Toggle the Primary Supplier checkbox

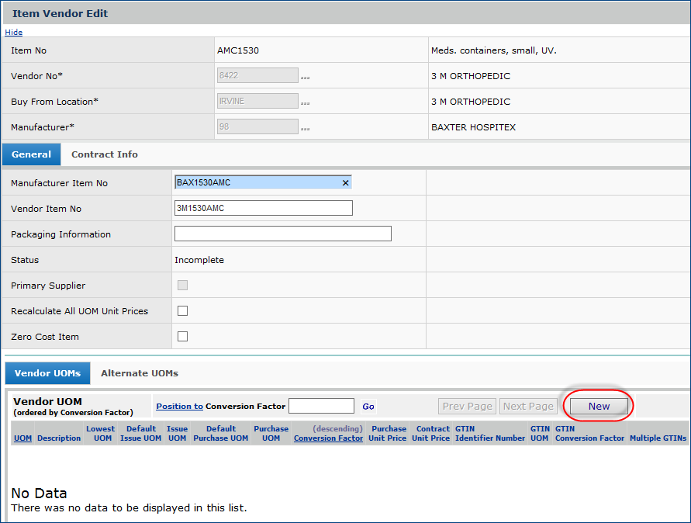(x=182, y=286)
